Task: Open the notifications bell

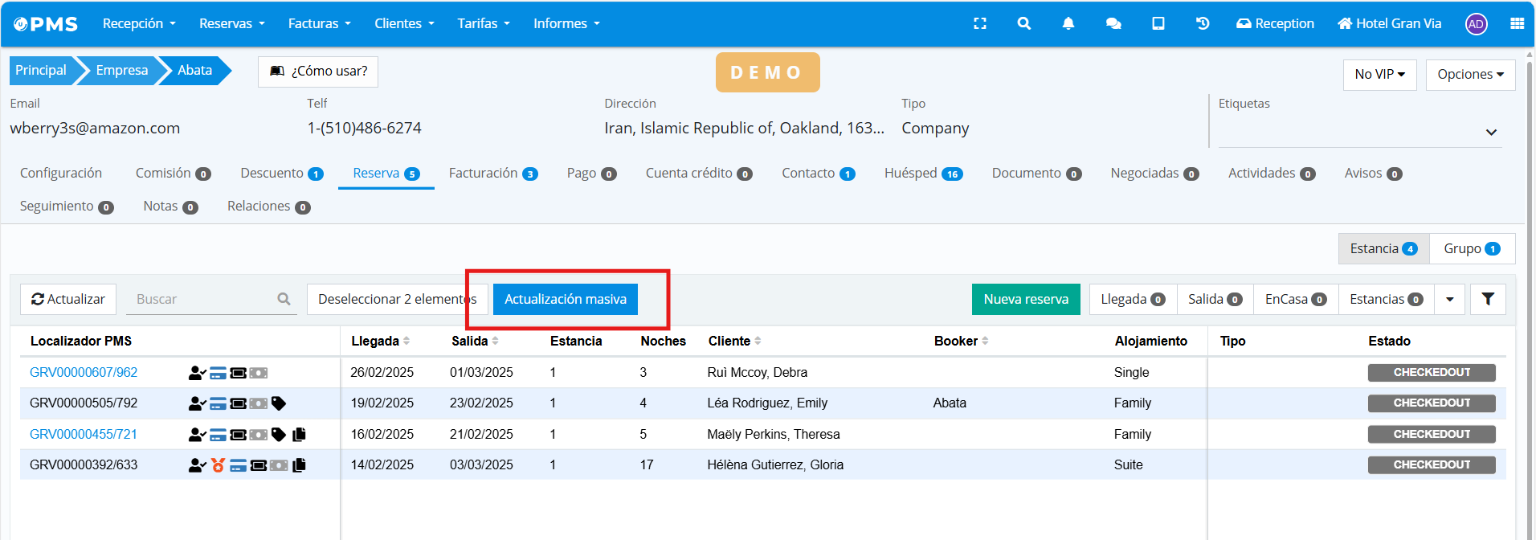Action: 1068,23
